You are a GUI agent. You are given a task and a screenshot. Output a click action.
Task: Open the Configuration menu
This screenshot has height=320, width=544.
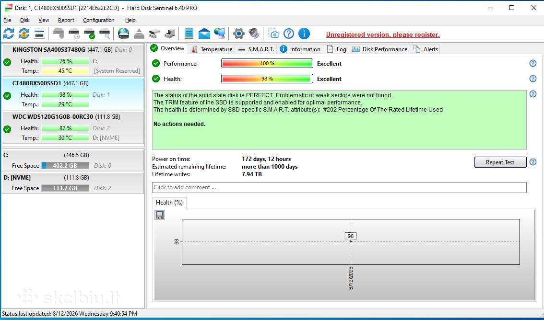click(99, 20)
